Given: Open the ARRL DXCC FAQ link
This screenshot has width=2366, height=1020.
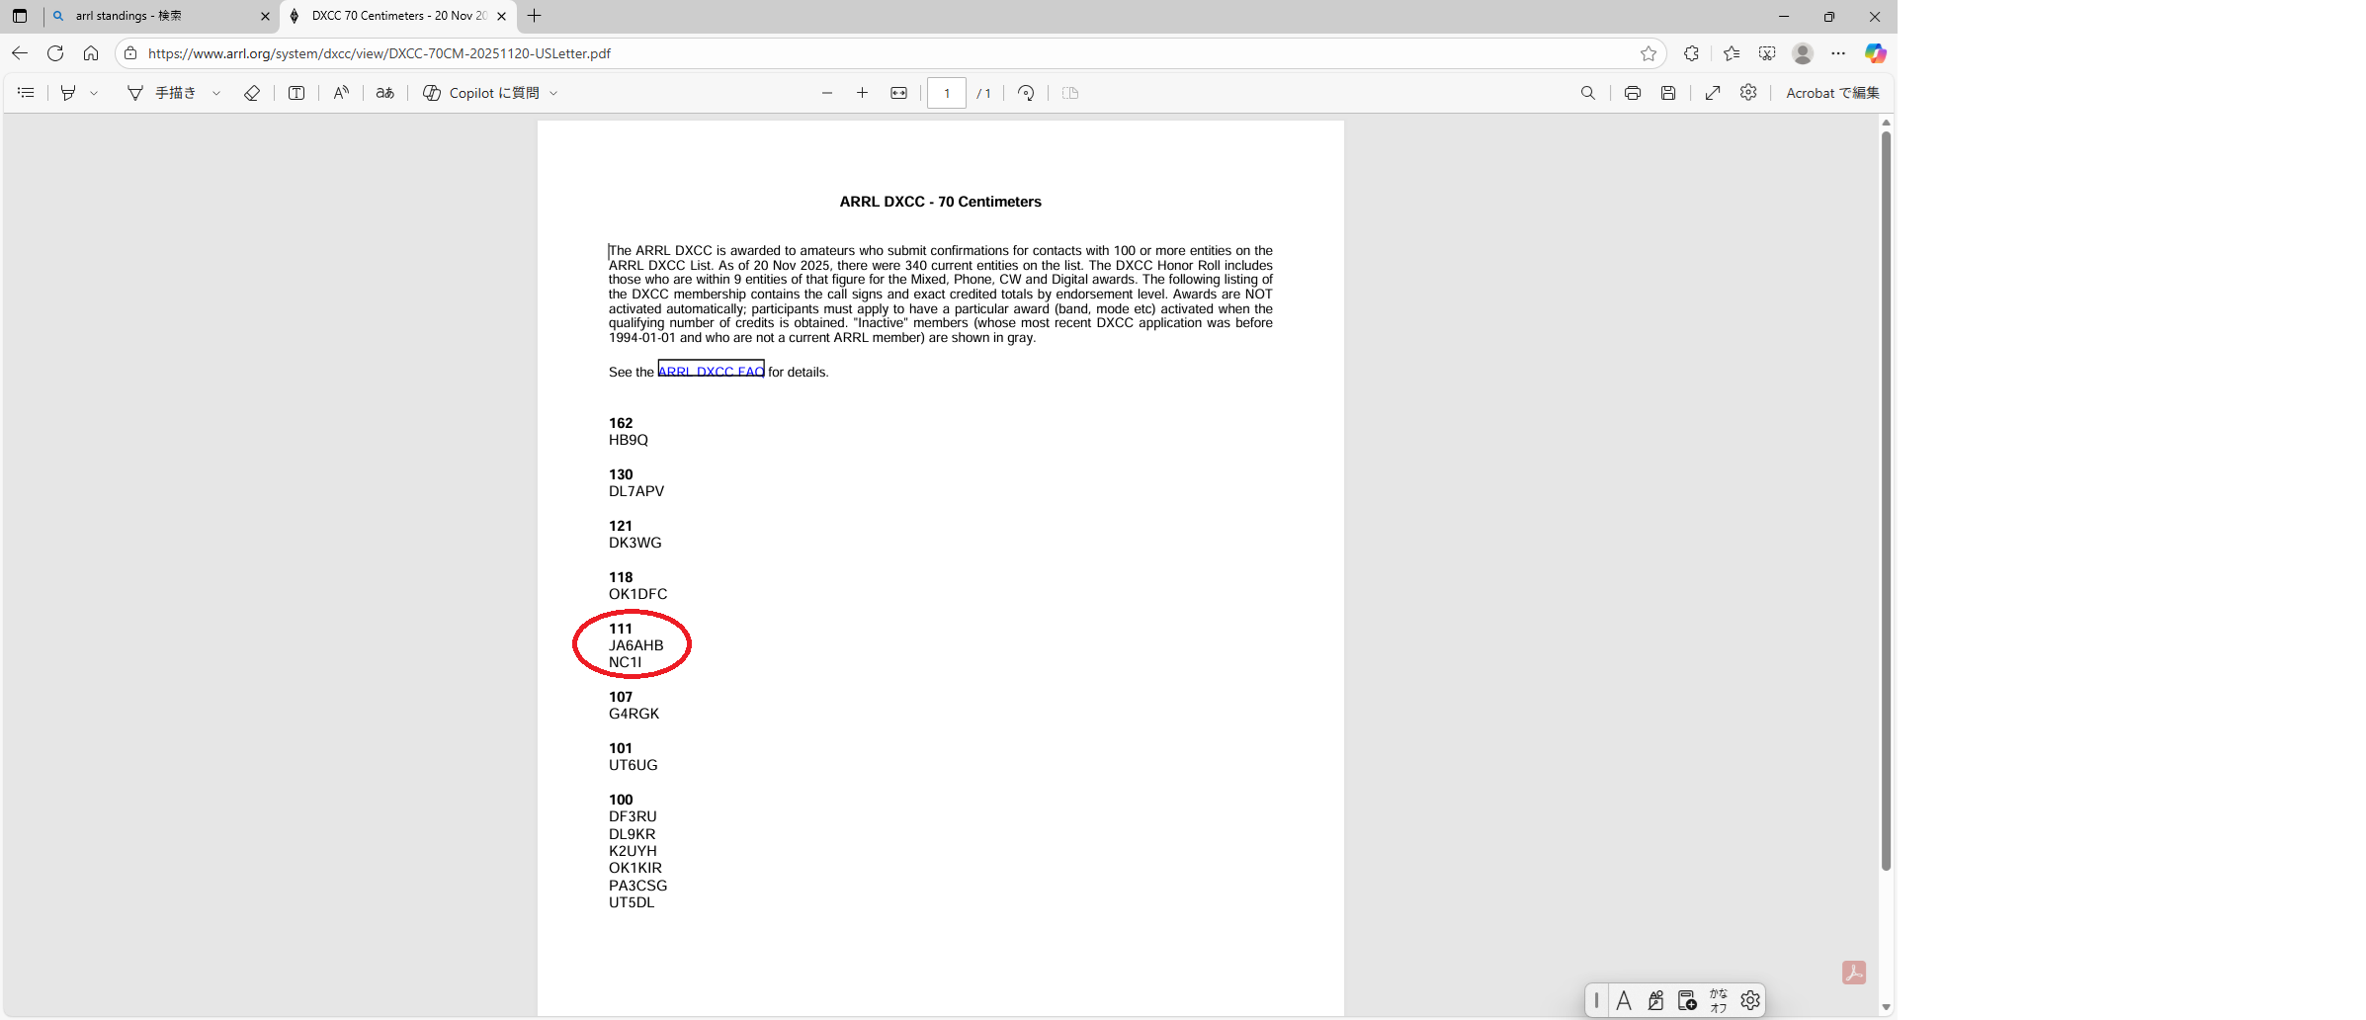Looking at the screenshot, I should (x=711, y=372).
